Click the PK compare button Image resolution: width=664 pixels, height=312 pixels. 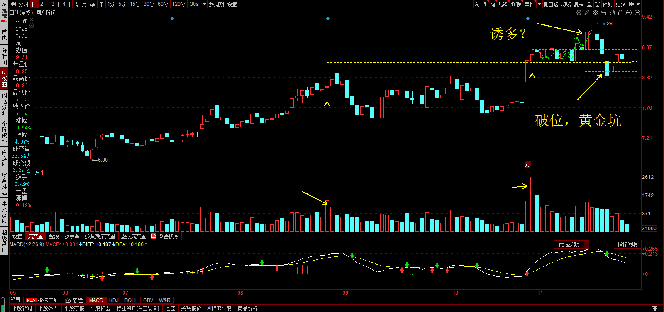pos(485,4)
